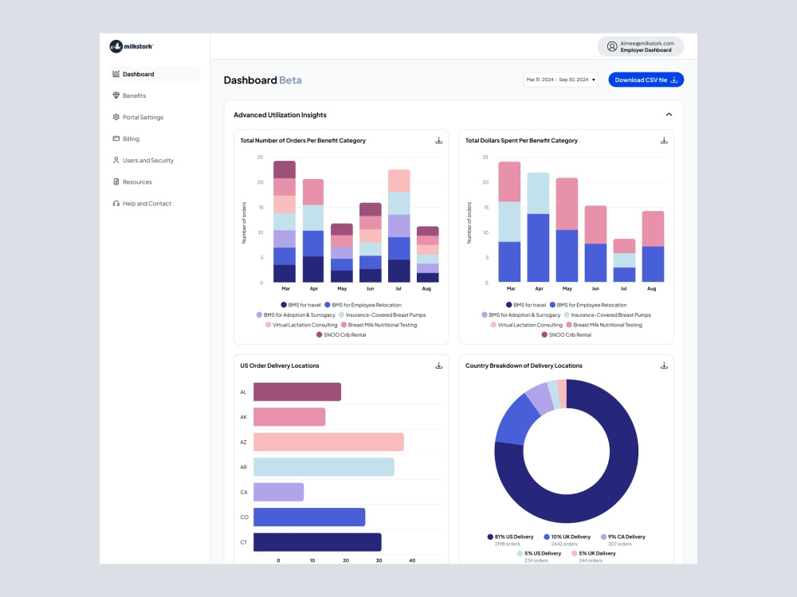Toggle BMS for Employee Relocation legend in Orders chart
The height and width of the screenshot is (597, 797).
point(363,305)
